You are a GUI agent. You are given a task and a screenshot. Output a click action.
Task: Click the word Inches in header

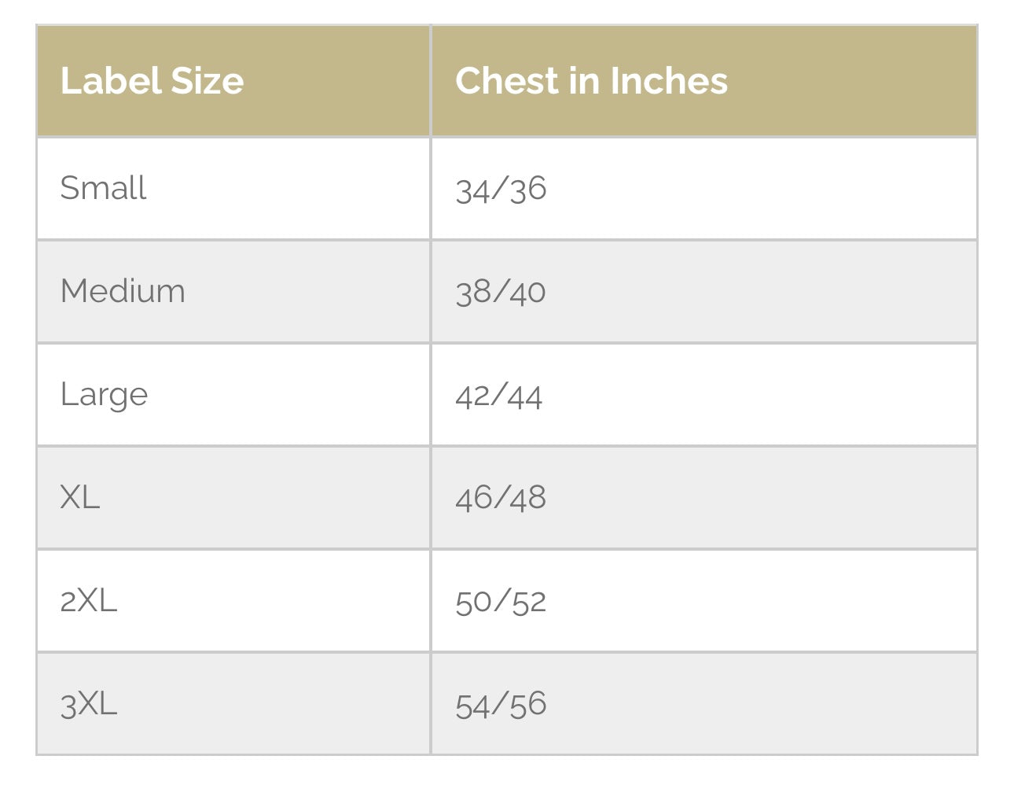(x=669, y=81)
